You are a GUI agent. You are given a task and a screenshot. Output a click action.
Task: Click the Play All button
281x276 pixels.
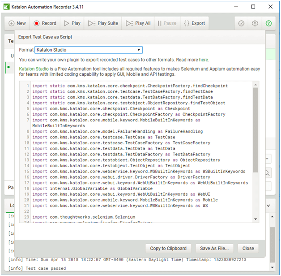pos(138,23)
